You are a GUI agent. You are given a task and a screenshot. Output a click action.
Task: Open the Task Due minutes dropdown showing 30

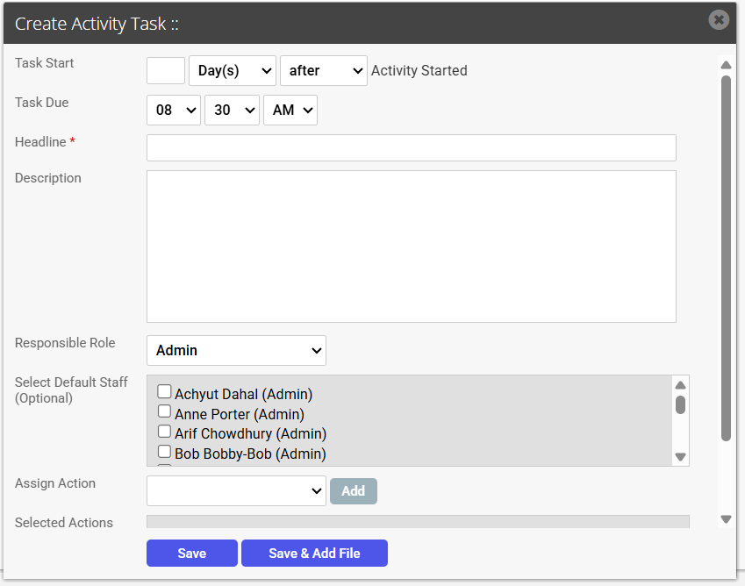pos(232,111)
